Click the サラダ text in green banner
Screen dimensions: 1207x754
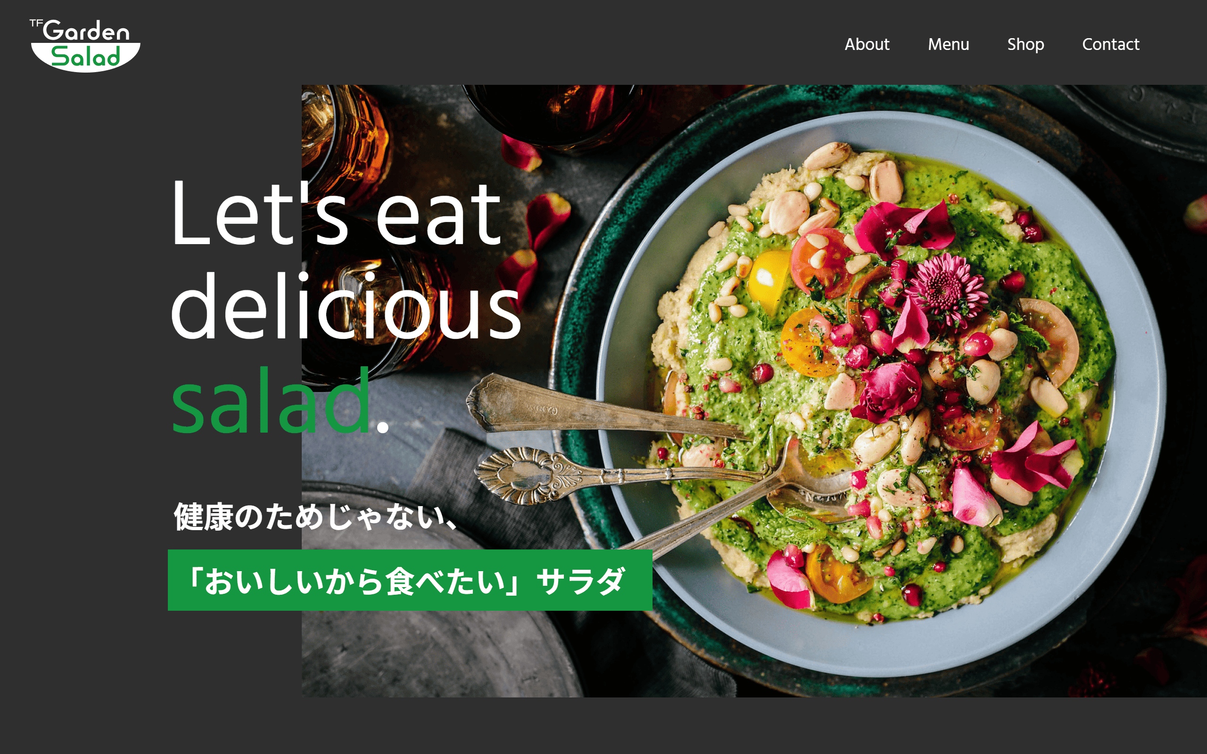(x=580, y=581)
